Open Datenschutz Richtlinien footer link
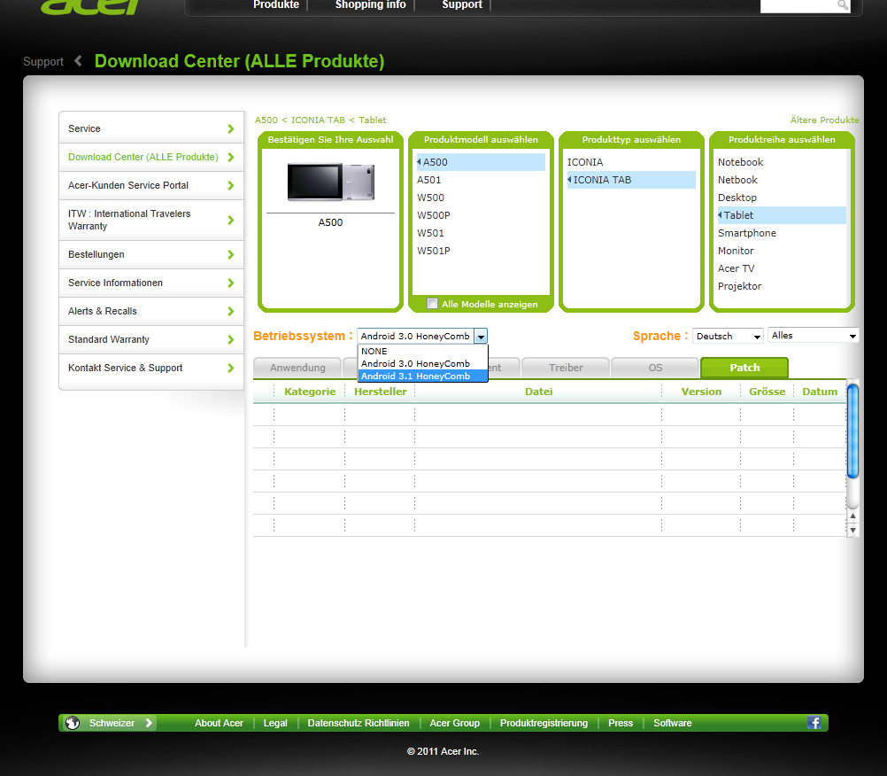 click(359, 723)
